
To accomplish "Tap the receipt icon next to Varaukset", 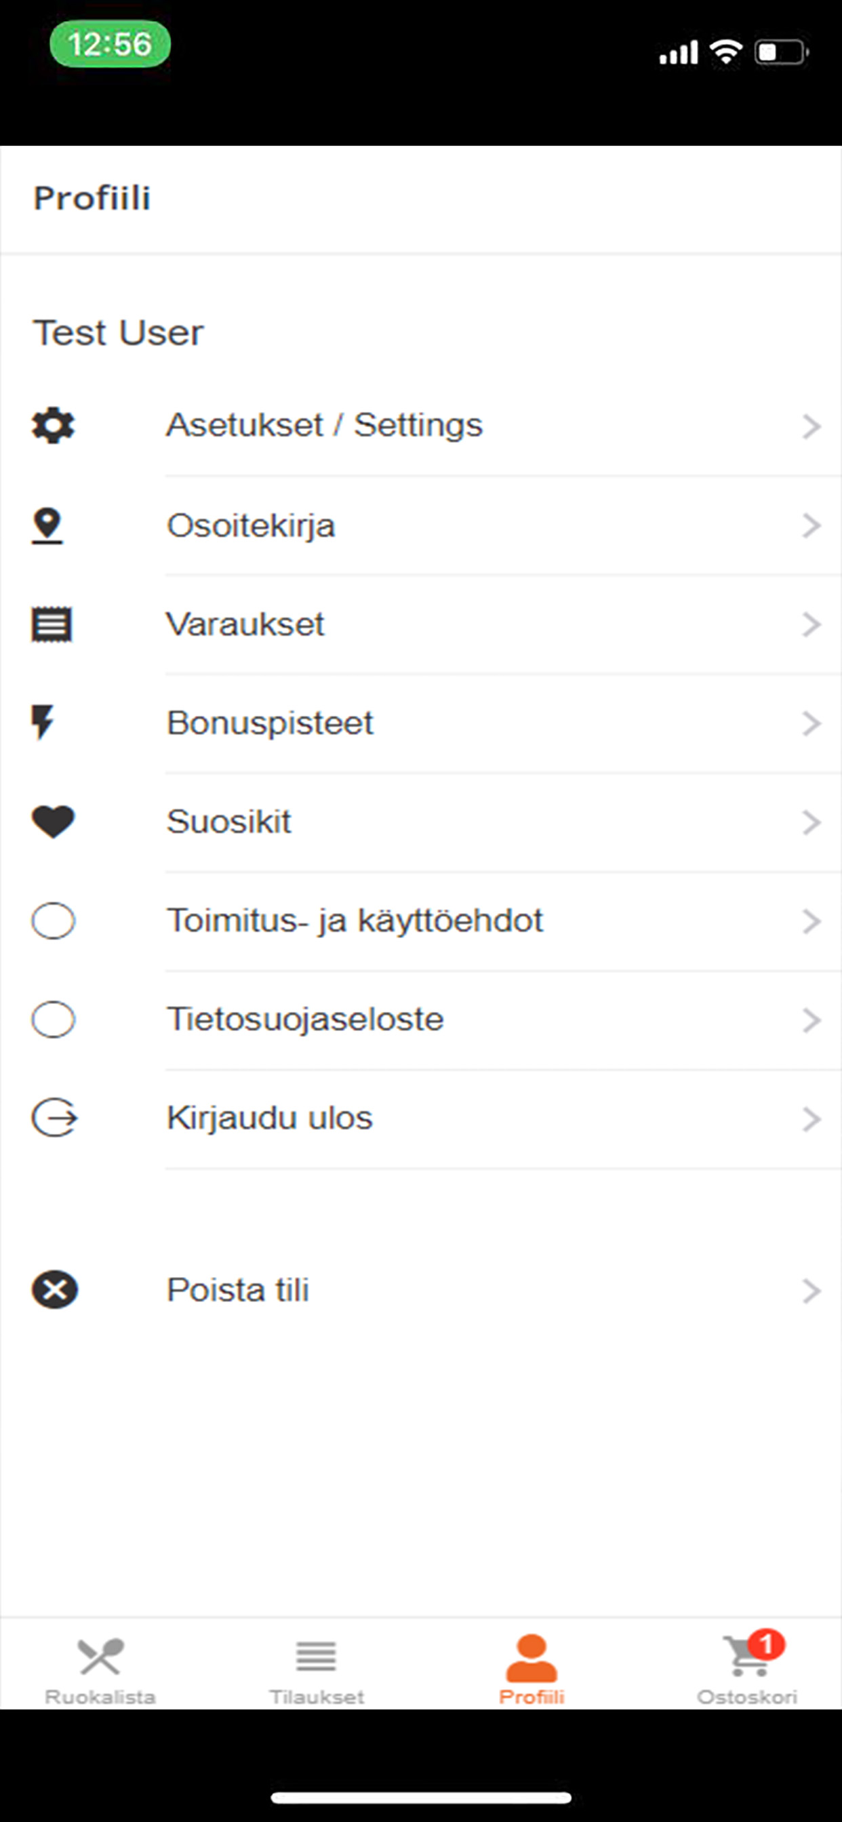I will click(x=52, y=624).
